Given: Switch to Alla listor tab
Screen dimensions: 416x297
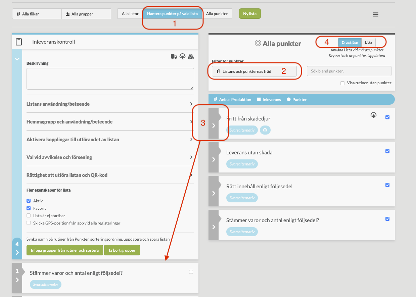Looking at the screenshot, I should coord(130,14).
